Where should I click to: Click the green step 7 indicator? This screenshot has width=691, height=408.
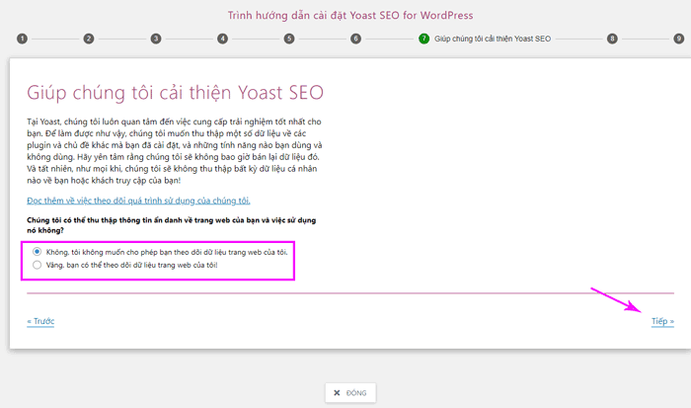423,39
